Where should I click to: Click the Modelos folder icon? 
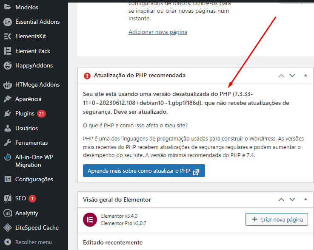click(x=8, y=7)
